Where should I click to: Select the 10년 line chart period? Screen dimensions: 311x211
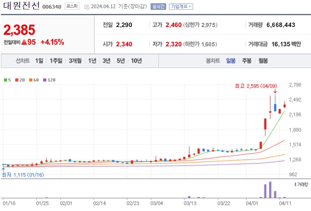click(x=136, y=61)
